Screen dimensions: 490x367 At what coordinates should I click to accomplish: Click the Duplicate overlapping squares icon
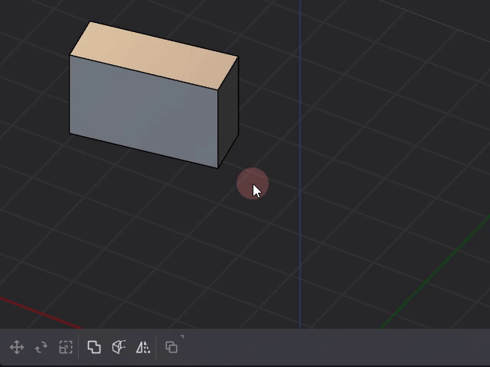(x=171, y=347)
